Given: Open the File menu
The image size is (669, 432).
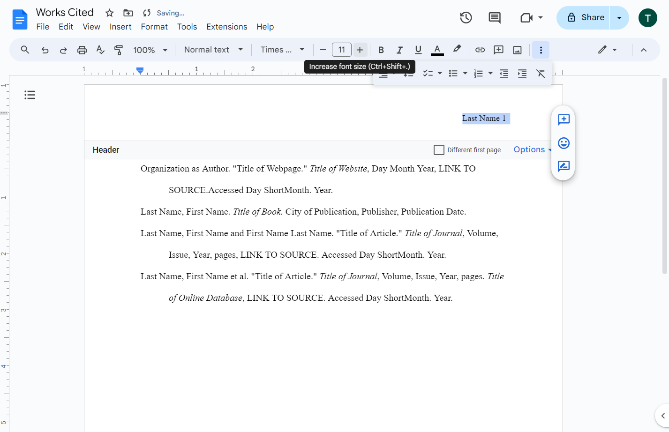Looking at the screenshot, I should [x=43, y=27].
